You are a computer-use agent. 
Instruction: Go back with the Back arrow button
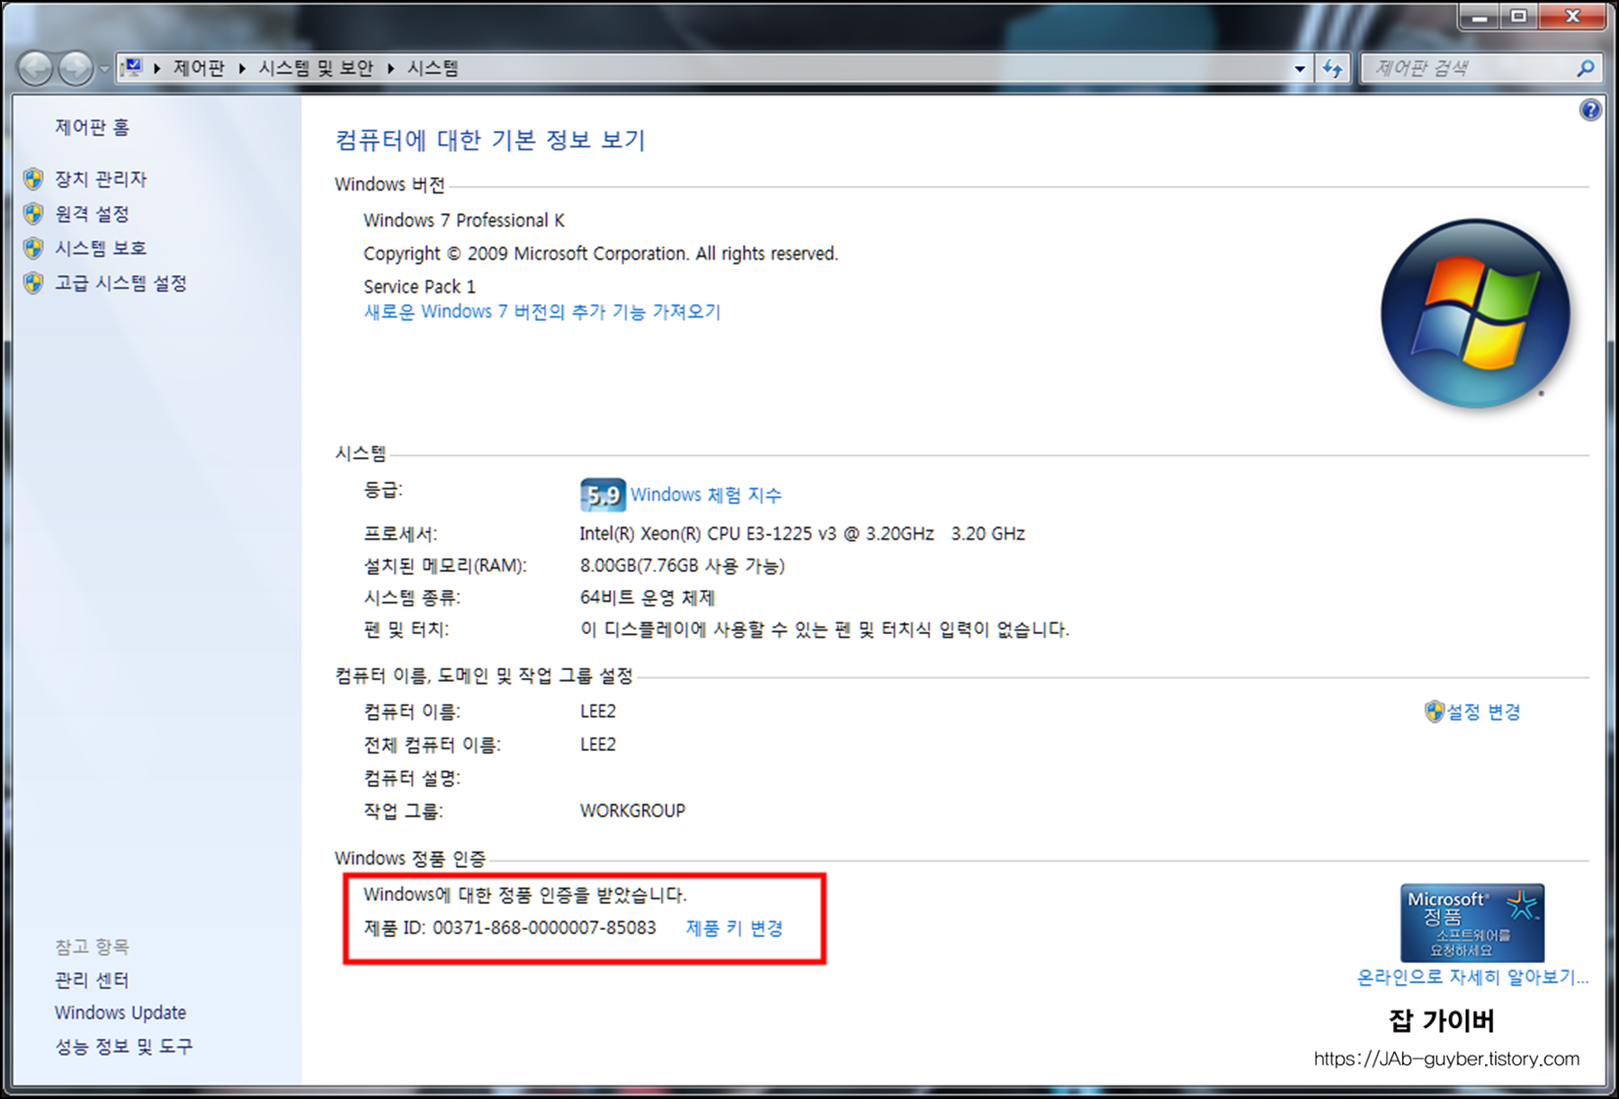tap(36, 68)
